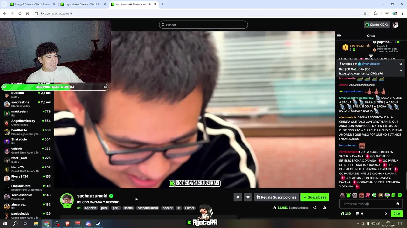Show hidden system tray icons

358,224
